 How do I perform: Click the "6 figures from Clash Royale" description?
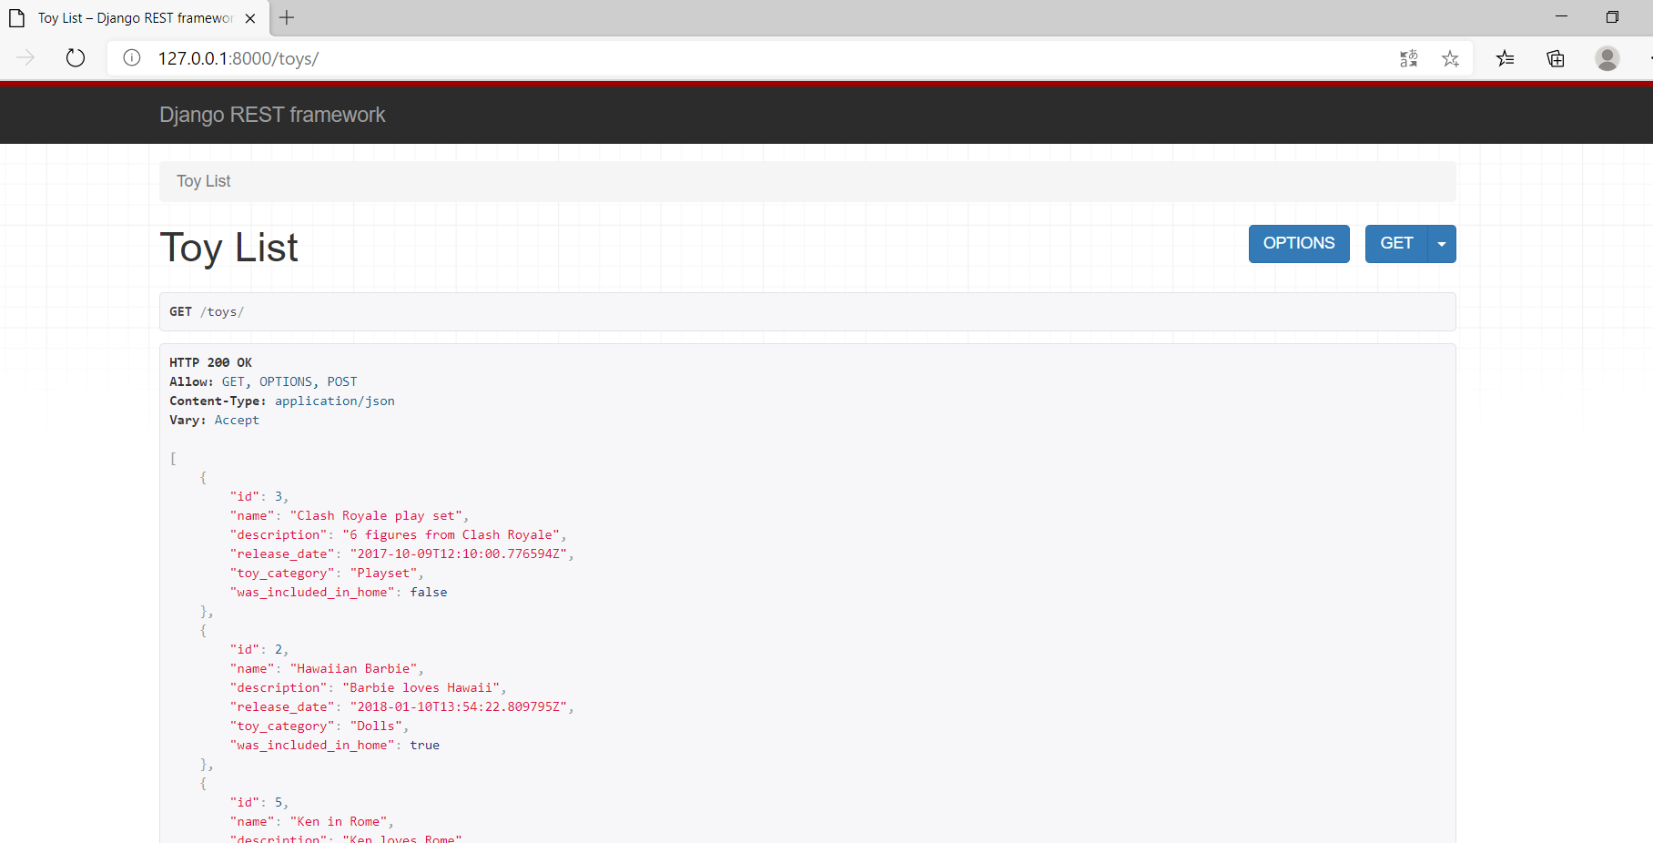[x=451, y=534]
